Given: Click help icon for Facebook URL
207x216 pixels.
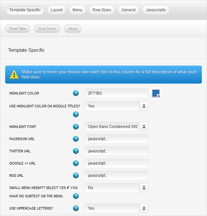Looking at the screenshot, I should (76, 139).
